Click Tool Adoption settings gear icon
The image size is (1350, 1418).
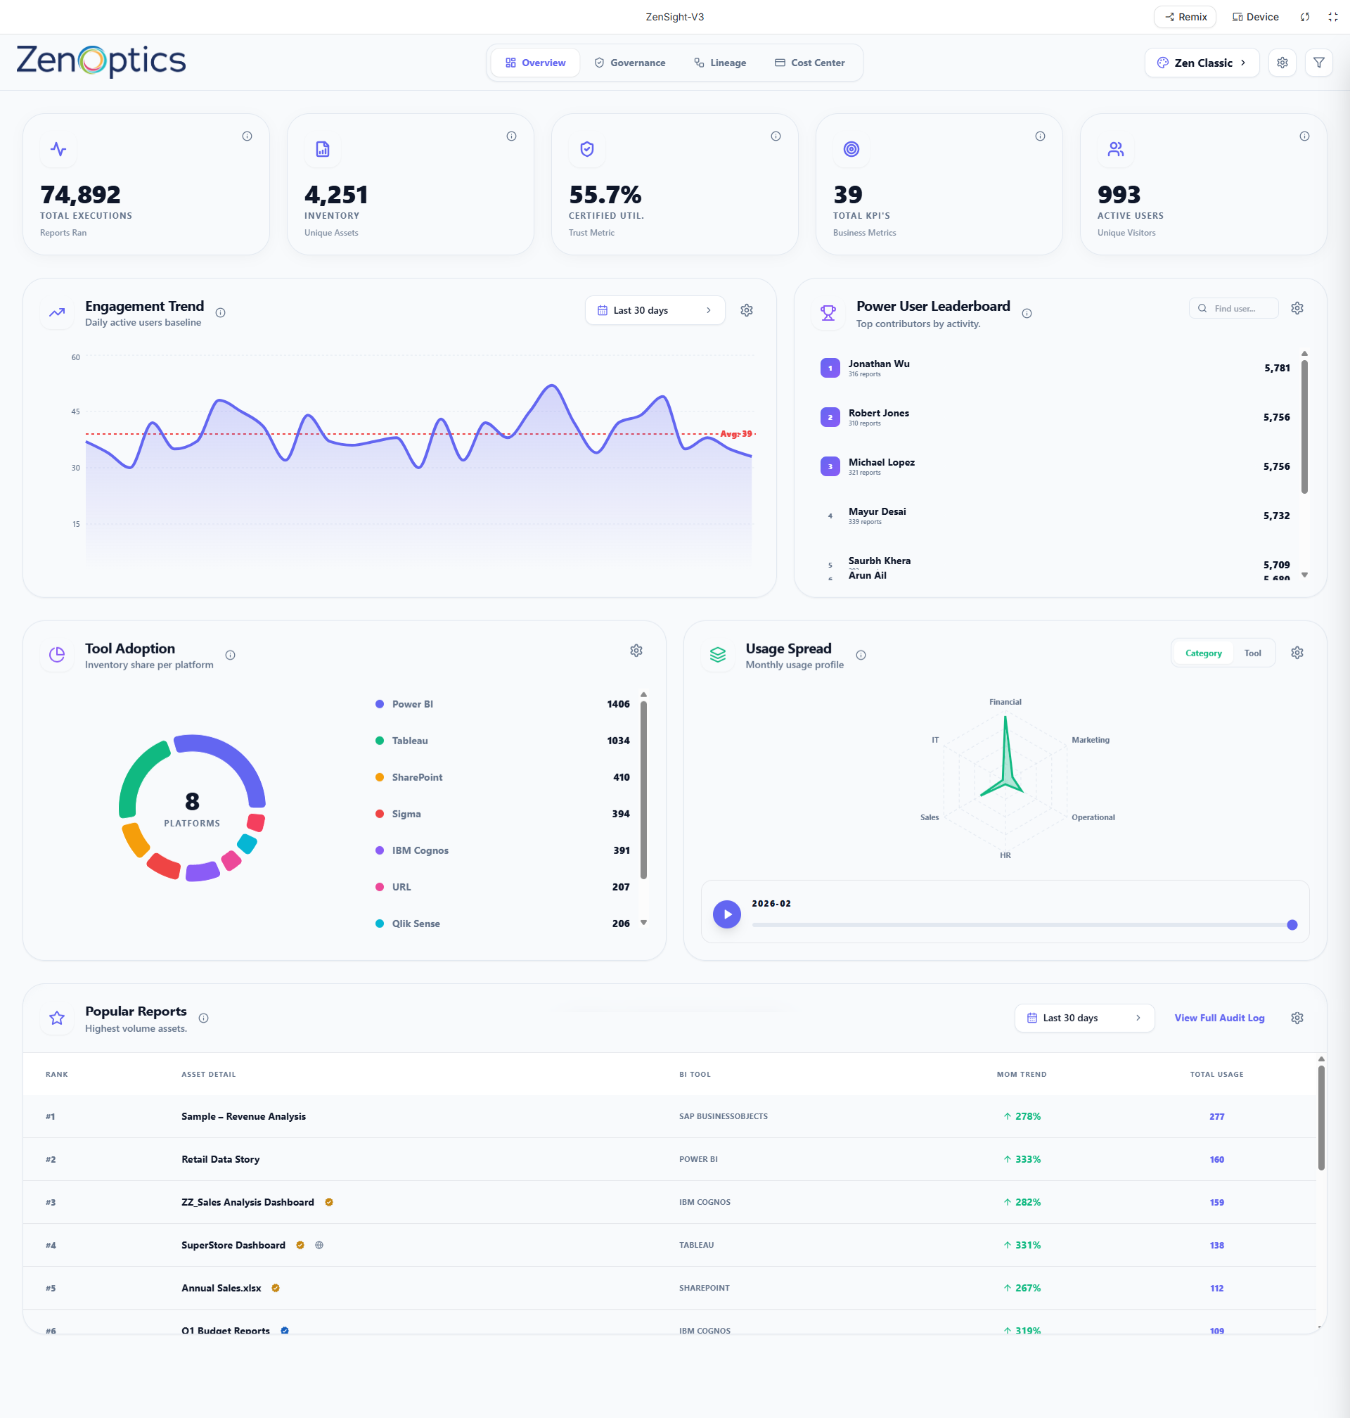click(636, 651)
